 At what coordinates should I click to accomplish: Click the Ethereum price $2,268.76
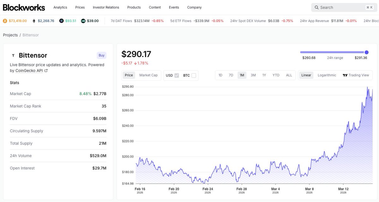click(x=46, y=21)
